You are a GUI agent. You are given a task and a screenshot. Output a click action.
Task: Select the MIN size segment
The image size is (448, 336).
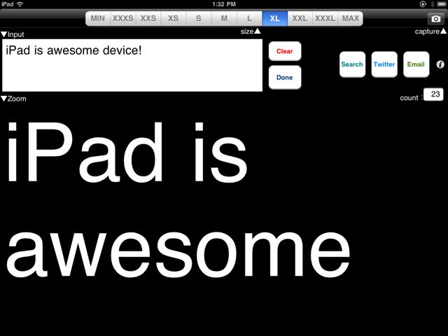[98, 19]
